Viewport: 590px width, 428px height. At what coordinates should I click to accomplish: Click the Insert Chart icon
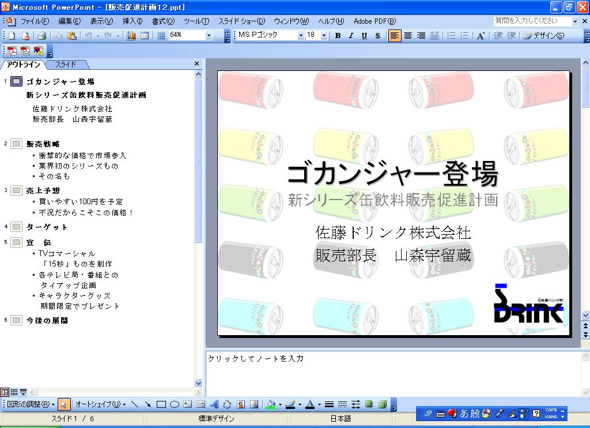pyautogui.click(x=131, y=36)
